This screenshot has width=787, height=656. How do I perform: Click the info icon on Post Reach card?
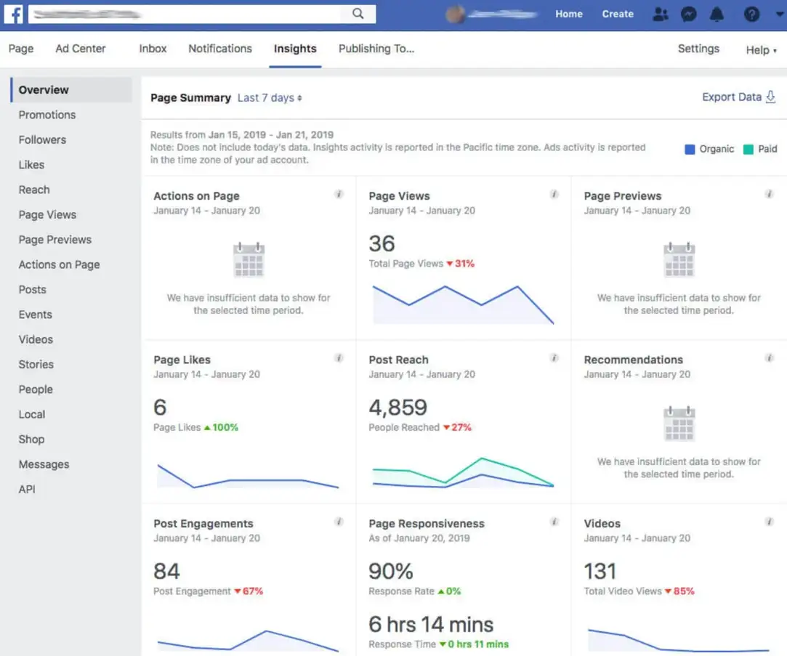coord(554,358)
